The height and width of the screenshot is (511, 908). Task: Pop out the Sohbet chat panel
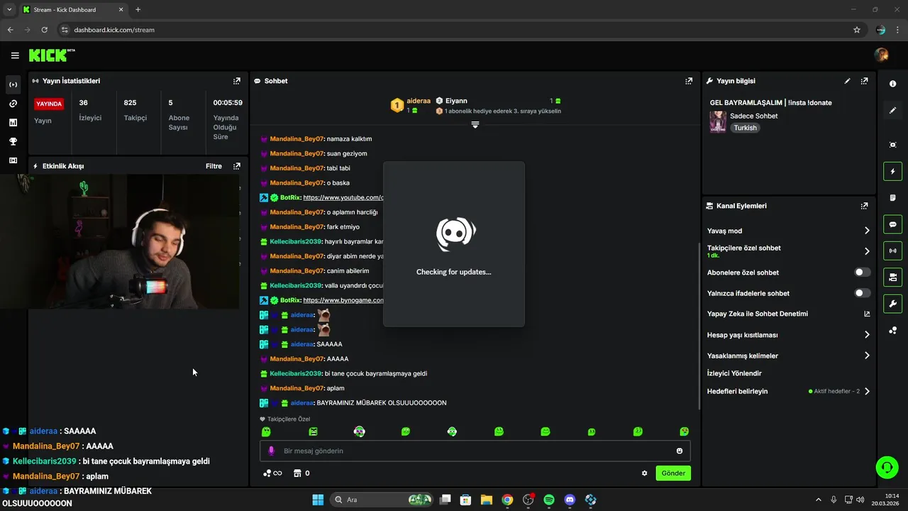689,81
